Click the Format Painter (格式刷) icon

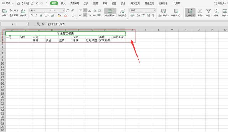pyautogui.click(x=23, y=11)
